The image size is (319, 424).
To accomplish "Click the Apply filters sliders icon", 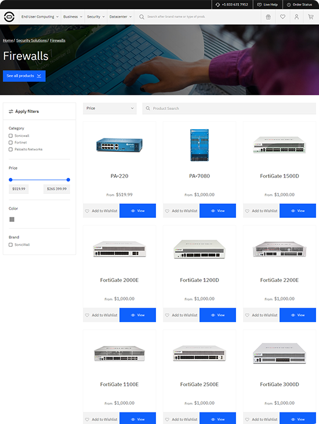I will click(11, 111).
